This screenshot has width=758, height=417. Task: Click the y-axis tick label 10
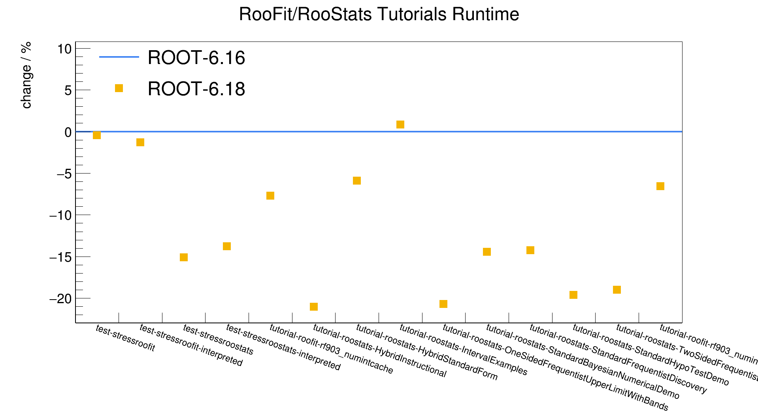coord(64,49)
